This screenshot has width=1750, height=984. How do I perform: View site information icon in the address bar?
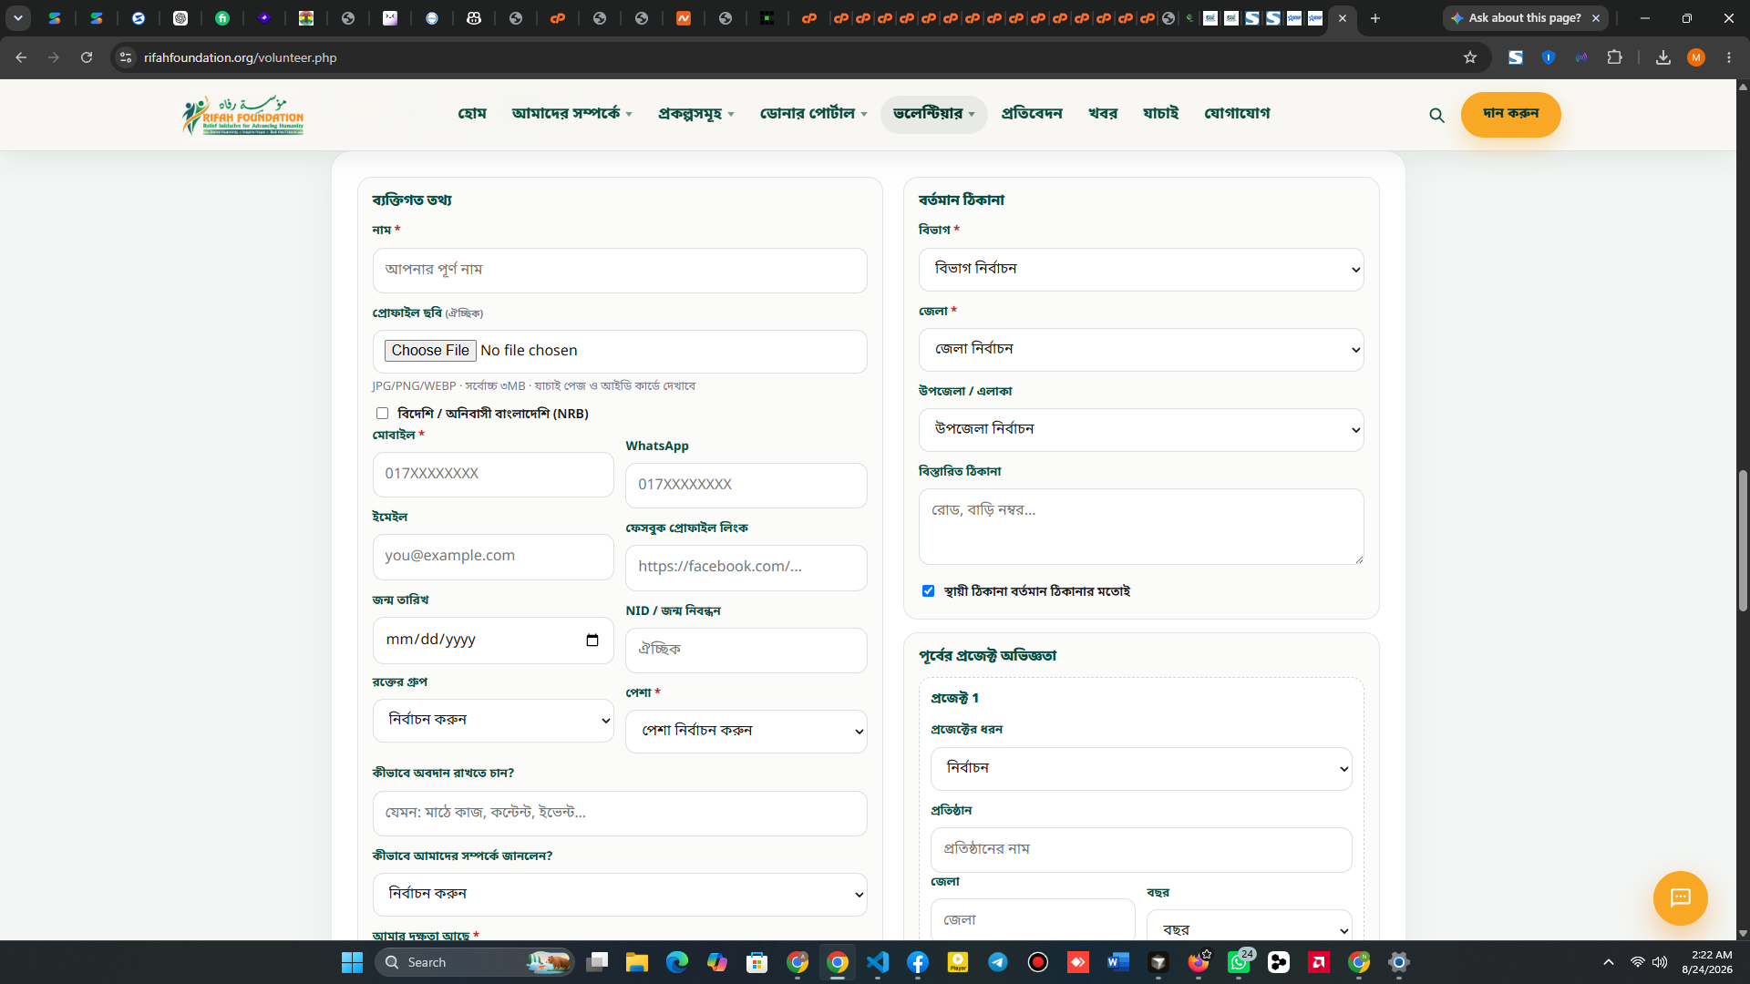pyautogui.click(x=126, y=57)
